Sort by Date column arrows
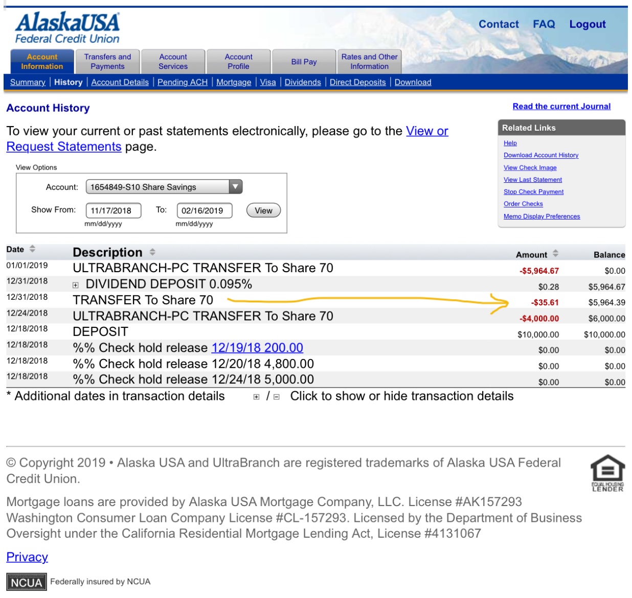This screenshot has height=598, width=632. 32,249
